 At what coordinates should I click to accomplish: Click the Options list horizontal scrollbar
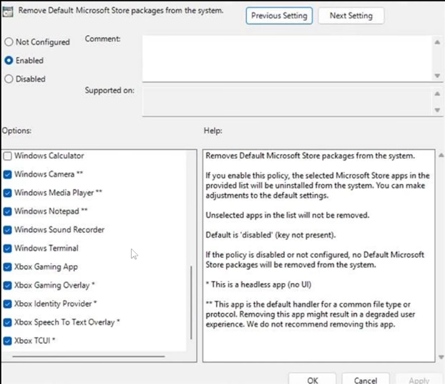point(89,356)
